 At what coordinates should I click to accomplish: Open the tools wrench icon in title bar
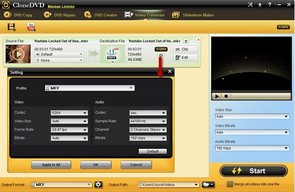coord(250,5)
